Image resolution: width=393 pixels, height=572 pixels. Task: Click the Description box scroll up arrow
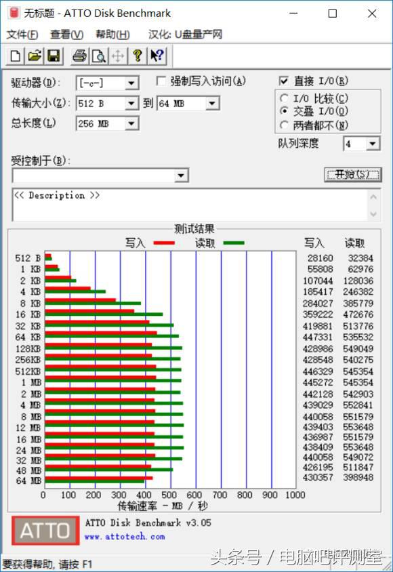[373, 197]
